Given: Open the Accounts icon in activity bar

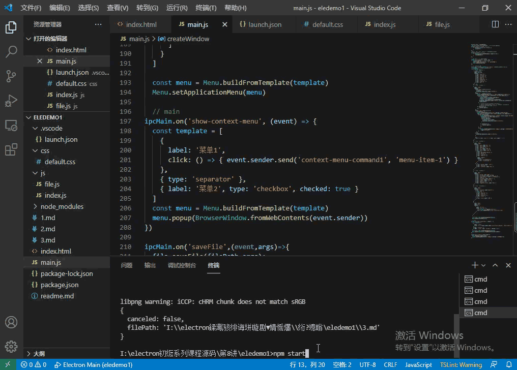Looking at the screenshot, I should tap(11, 322).
